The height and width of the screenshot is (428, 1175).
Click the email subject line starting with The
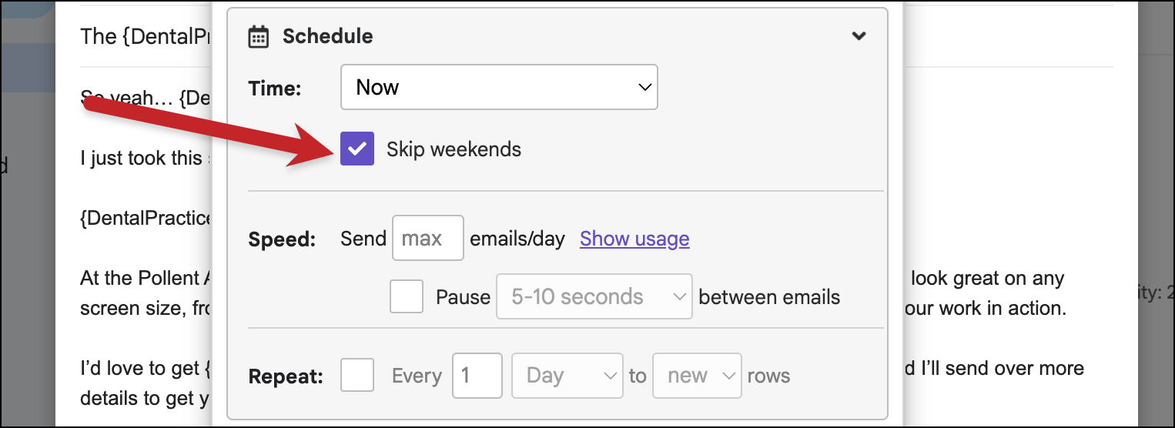click(146, 36)
